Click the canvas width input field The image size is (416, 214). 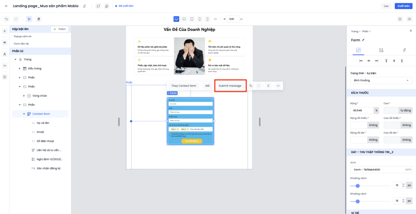pos(232,19)
